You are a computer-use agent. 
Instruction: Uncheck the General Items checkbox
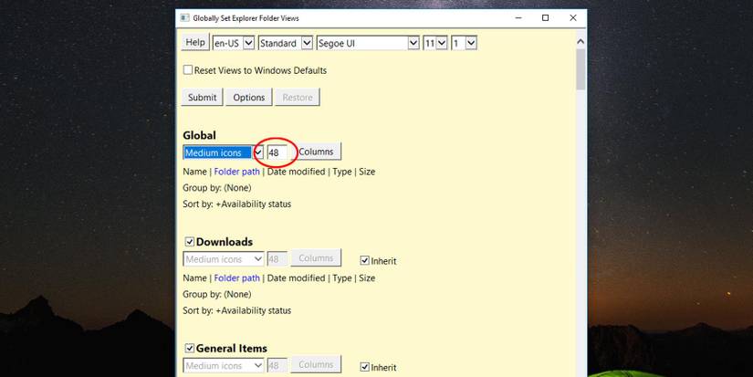tap(190, 348)
